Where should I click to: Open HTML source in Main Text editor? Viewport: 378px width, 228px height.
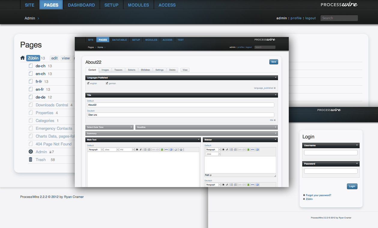tap(166, 150)
